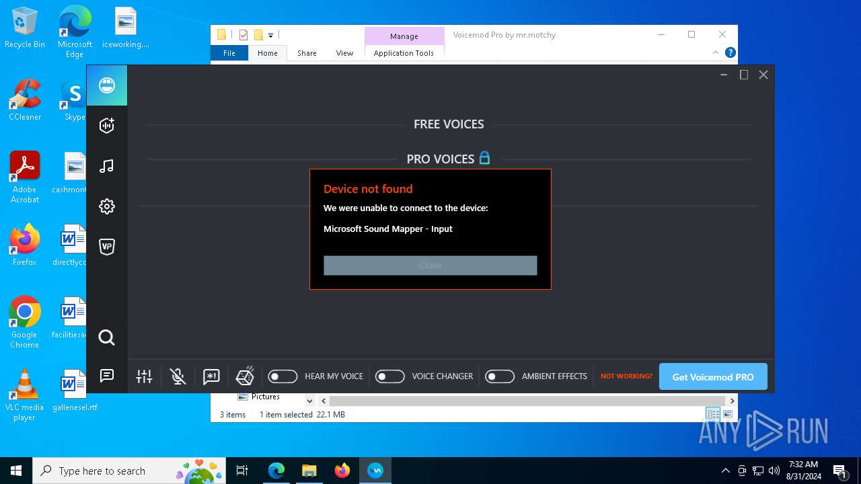Open the chat feedback icon in Voicemod sidebar
Viewport: 861px width, 484px height.
point(107,376)
